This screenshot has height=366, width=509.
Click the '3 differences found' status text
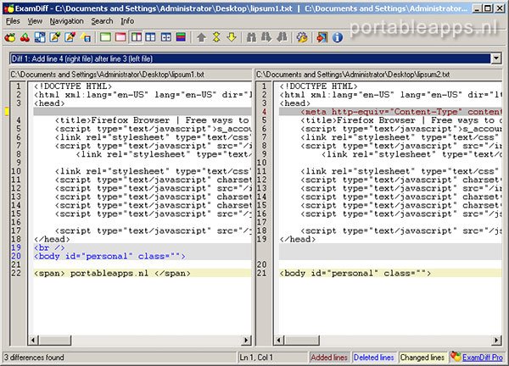[x=34, y=358]
